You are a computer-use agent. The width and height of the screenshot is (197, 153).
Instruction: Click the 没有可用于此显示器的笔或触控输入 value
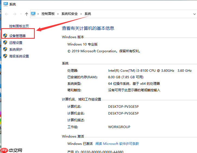coord(134,90)
